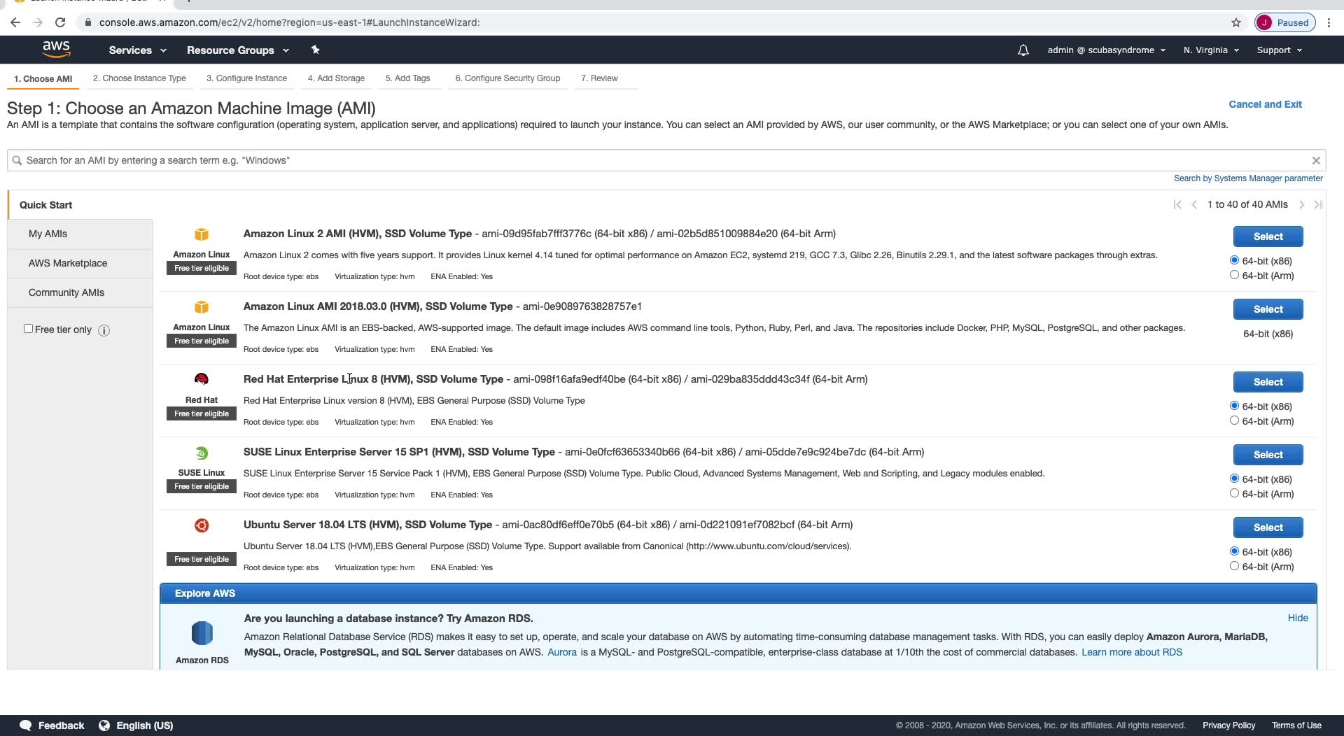Viewport: 1344px width, 736px height.
Task: Click the Red Hat logo icon
Action: pyautogui.click(x=202, y=379)
